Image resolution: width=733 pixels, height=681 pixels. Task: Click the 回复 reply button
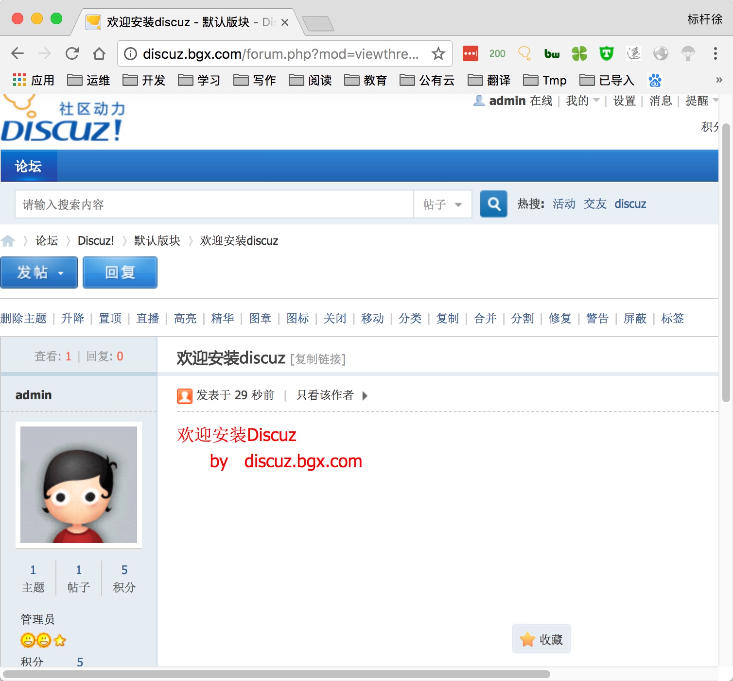pyautogui.click(x=120, y=272)
